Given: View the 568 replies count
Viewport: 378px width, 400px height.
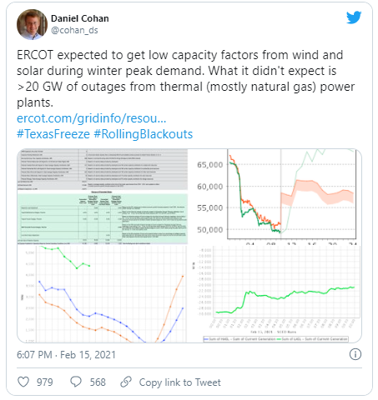Looking at the screenshot, I should [x=98, y=382].
